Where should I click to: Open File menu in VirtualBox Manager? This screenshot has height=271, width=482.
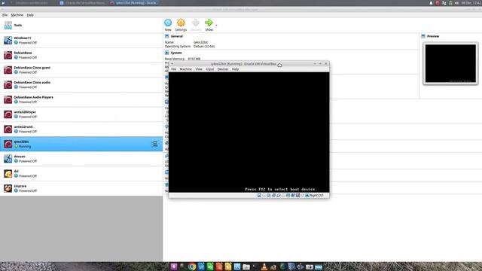pyautogui.click(x=5, y=15)
